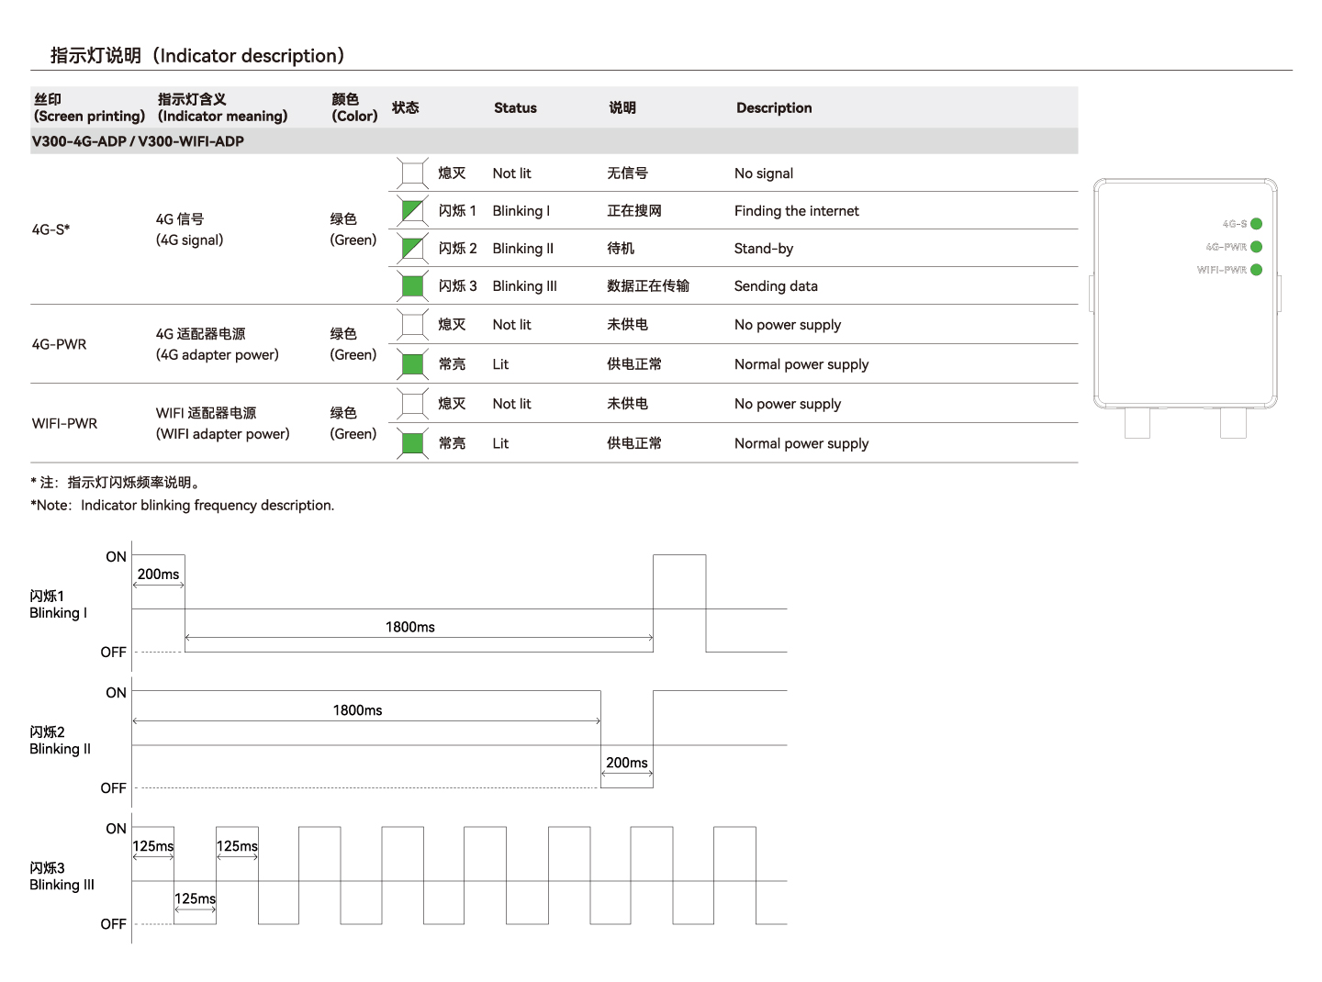
Task: Select the WIFI-PWR indicator dot
Action: tap(1255, 270)
